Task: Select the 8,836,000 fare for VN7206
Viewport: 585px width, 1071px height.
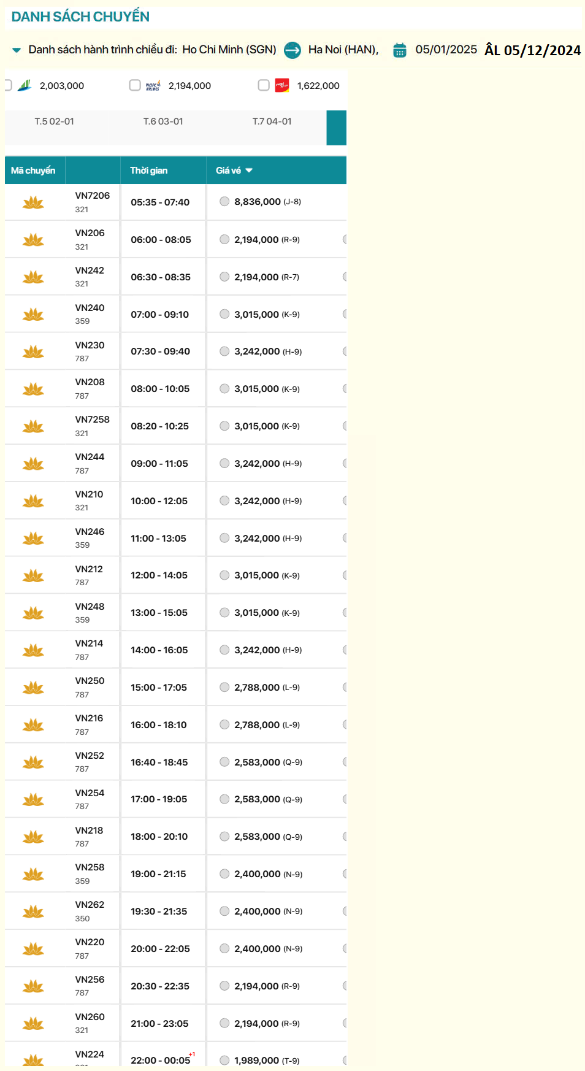Action: coord(224,202)
